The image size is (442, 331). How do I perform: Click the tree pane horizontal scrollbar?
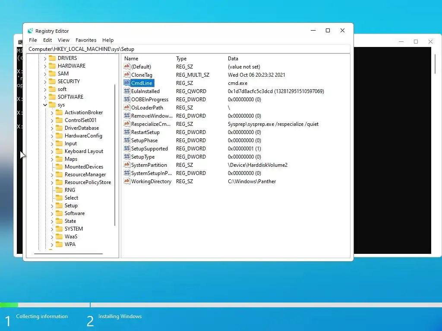69,253
